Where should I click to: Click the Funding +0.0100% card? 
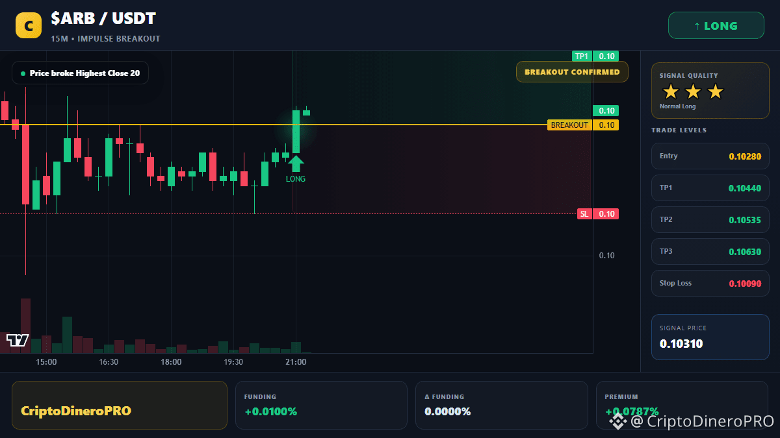click(x=321, y=405)
